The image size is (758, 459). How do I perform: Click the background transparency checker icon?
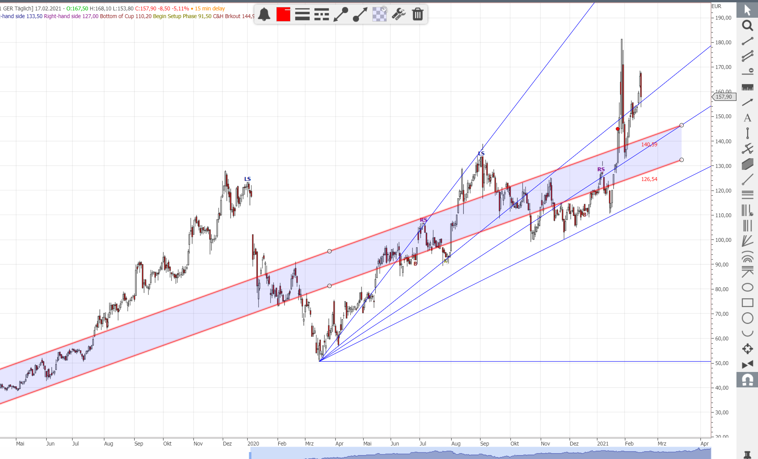(379, 14)
